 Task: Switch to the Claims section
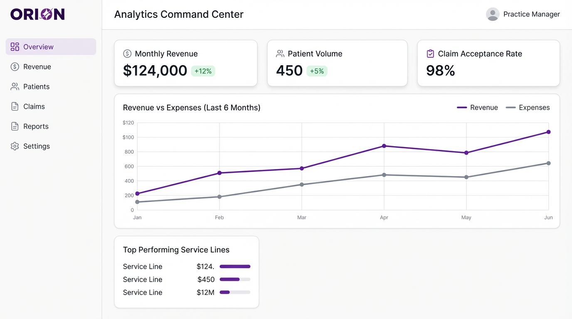pyautogui.click(x=34, y=106)
